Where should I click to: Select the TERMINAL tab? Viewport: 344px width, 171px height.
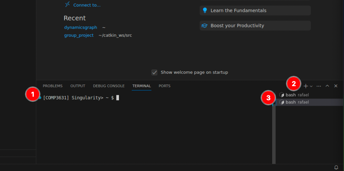[x=141, y=86]
